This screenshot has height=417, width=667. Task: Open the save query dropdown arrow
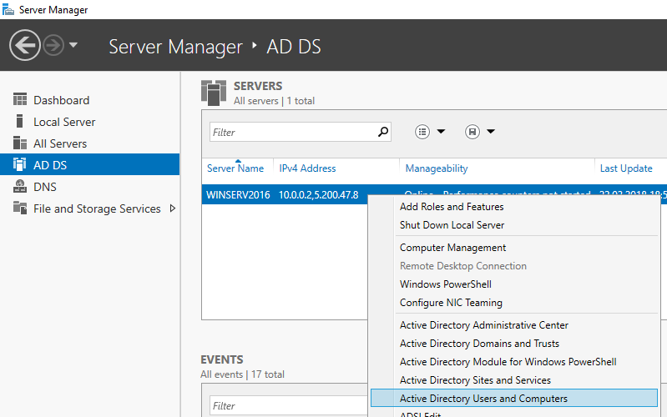coord(491,131)
